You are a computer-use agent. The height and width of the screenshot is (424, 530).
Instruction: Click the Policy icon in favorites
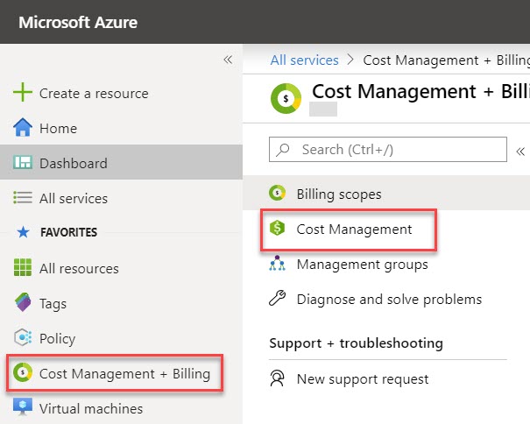[x=23, y=338]
